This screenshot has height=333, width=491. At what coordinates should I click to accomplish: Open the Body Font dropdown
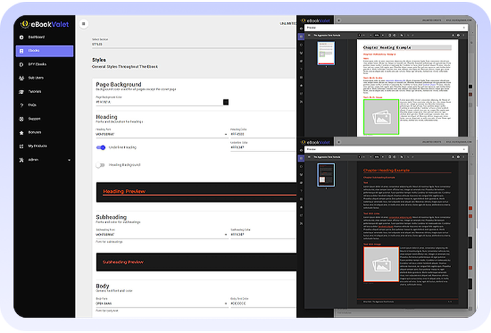[160, 304]
